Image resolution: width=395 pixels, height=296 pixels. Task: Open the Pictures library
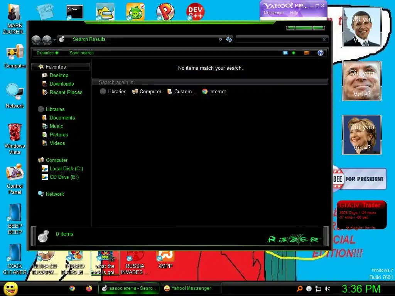point(59,135)
